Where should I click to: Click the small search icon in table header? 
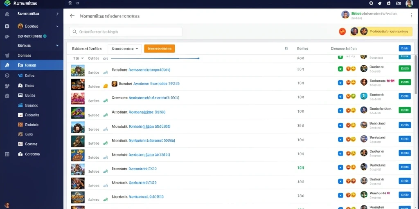point(286,49)
